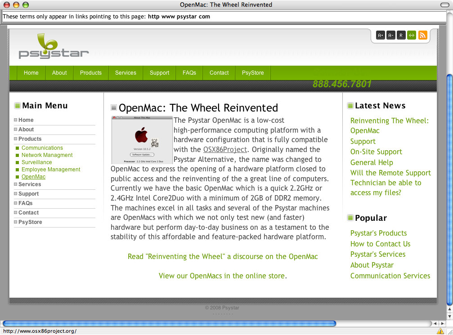Open On-Site Support news link
The image size is (453, 335).
[x=376, y=152]
